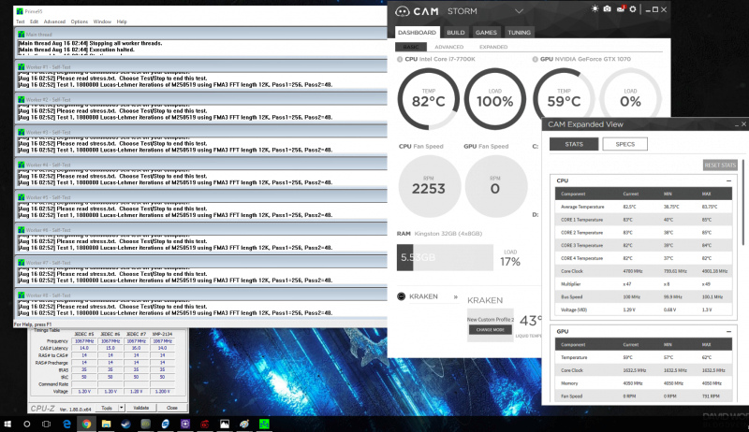Open the Prime95 Help menu

tap(122, 22)
